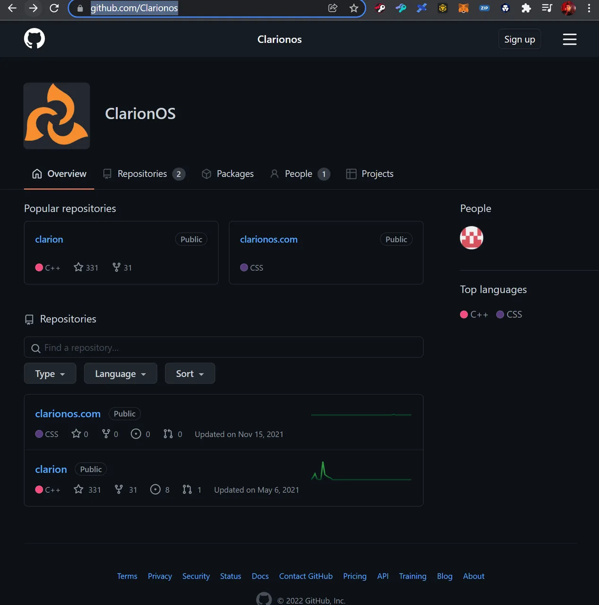This screenshot has width=599, height=605.
Task: Open clarionos.com in Popular repositories
Action: coord(269,239)
